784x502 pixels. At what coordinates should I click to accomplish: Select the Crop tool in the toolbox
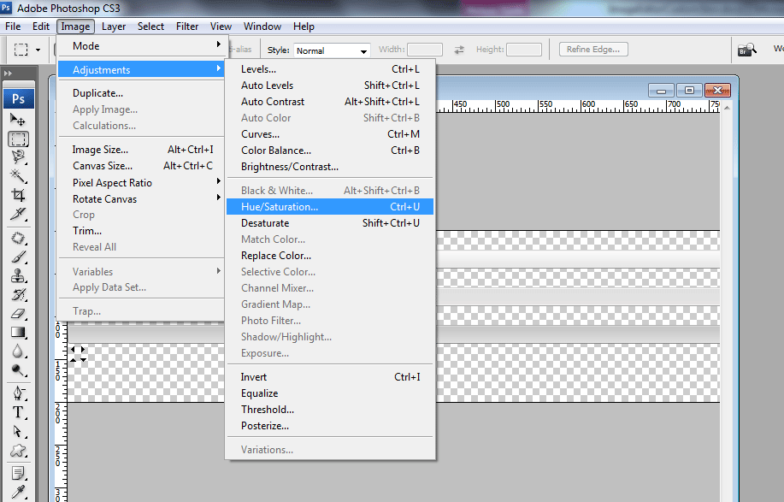[x=18, y=195]
